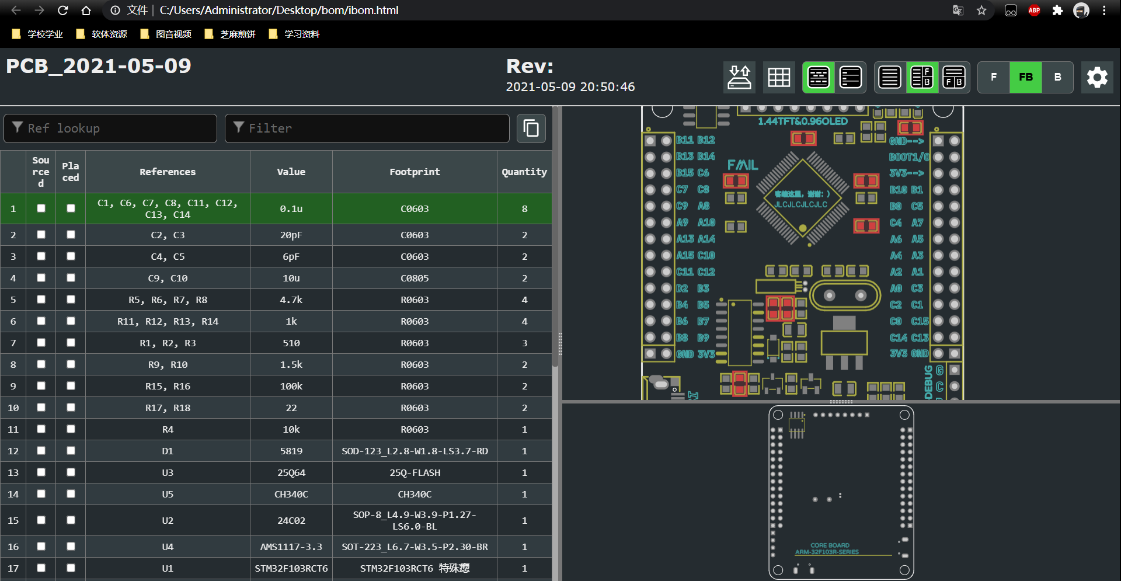Click the back-side PCB view canvas

point(841,492)
